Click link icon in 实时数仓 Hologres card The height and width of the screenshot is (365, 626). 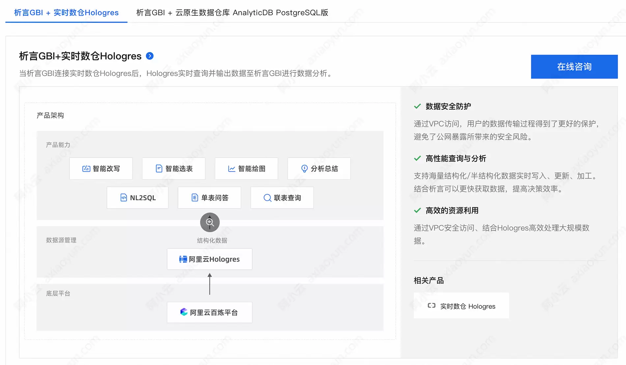click(x=431, y=306)
